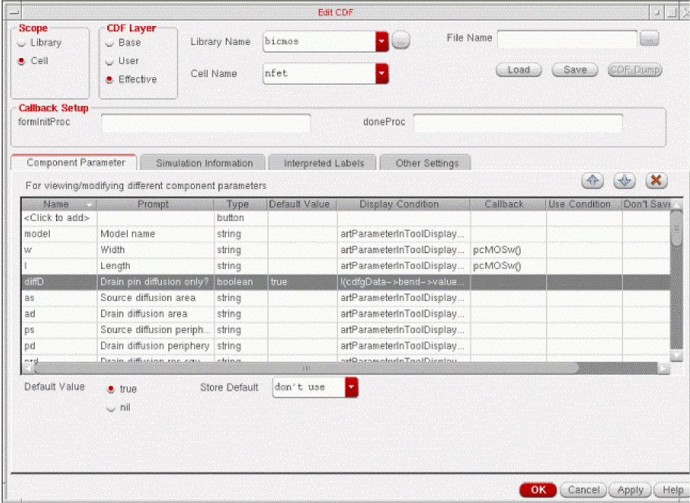The height and width of the screenshot is (503, 690).
Task: Click the browse button next to File Name
Action: pyautogui.click(x=650, y=39)
